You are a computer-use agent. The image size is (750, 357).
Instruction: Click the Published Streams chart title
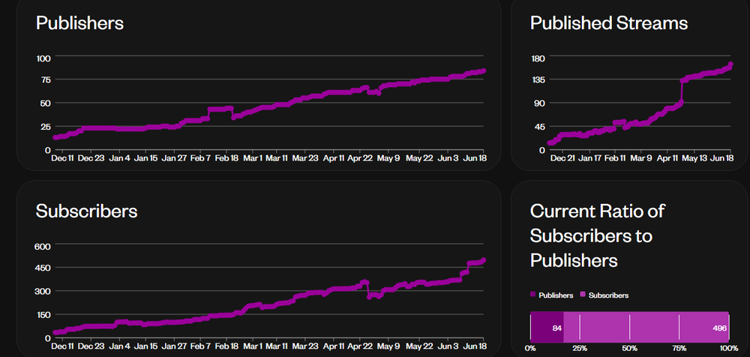[x=609, y=23]
